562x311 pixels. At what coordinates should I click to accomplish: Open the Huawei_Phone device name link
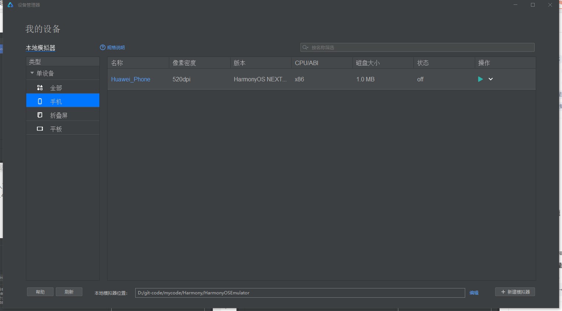pyautogui.click(x=131, y=80)
